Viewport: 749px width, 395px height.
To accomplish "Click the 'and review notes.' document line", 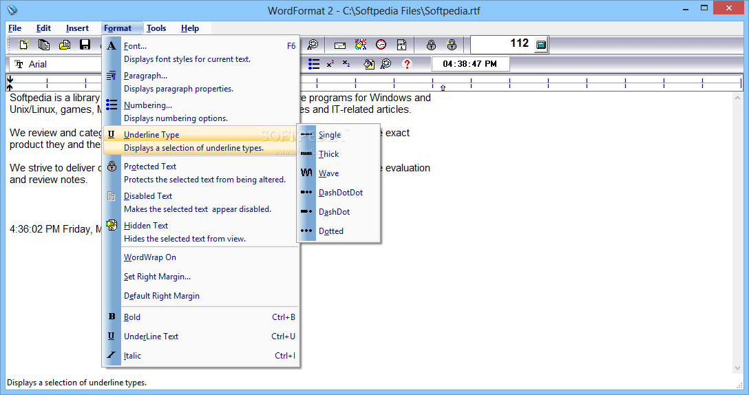I will tap(49, 180).
